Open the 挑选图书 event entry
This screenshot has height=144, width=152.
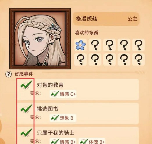[78, 114]
